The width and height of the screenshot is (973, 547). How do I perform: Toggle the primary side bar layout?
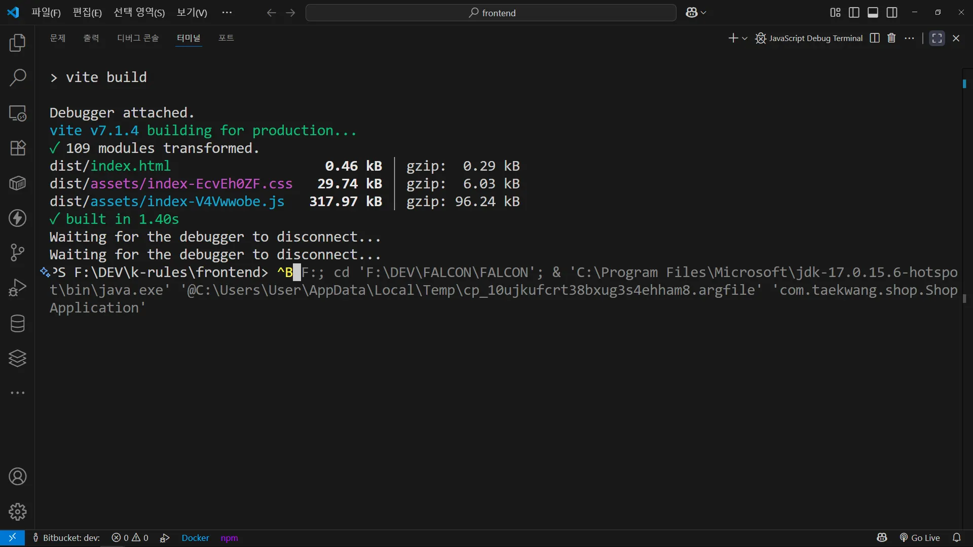(x=854, y=13)
